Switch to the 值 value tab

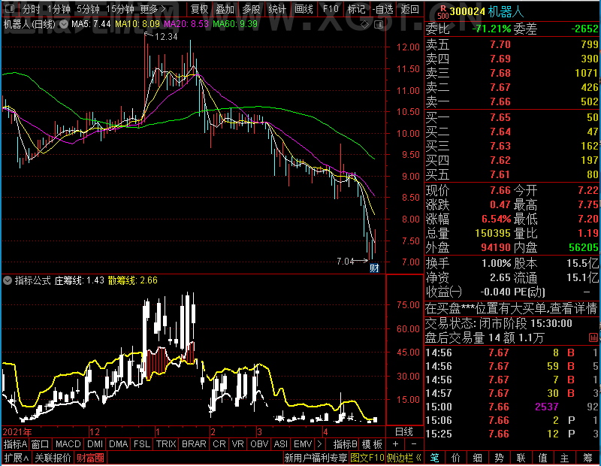(542, 458)
